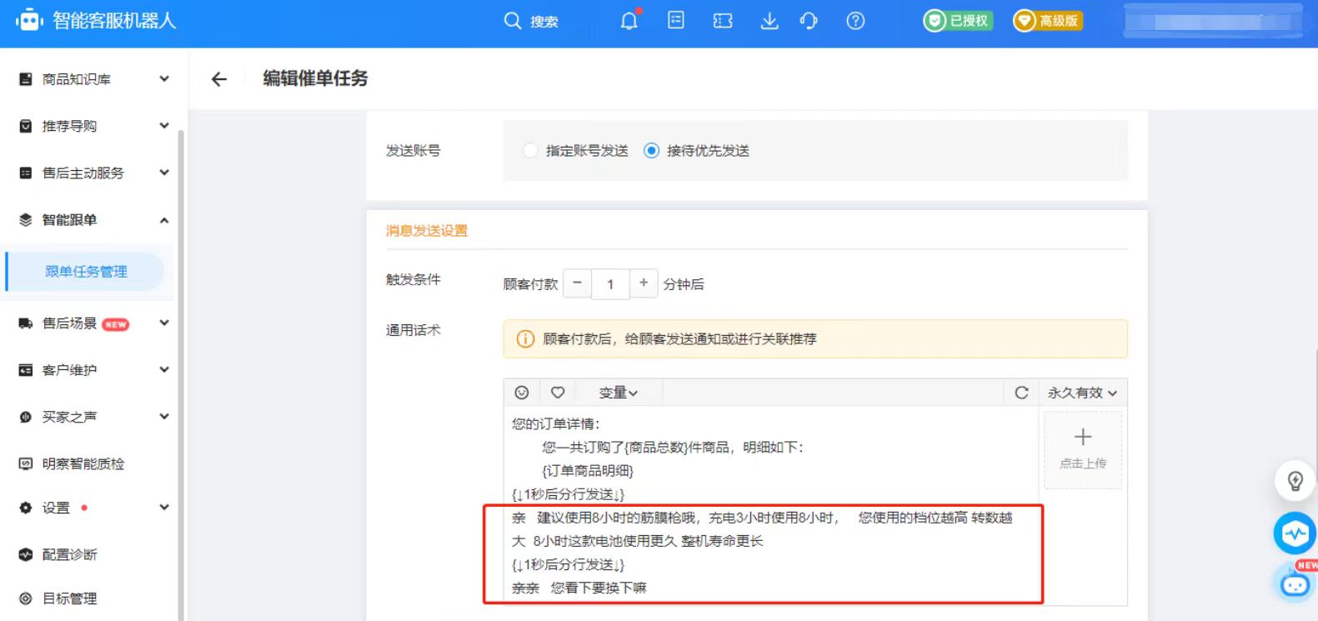Expand the 客户维护 chevron
Image resolution: width=1318 pixels, height=621 pixels.
164,370
